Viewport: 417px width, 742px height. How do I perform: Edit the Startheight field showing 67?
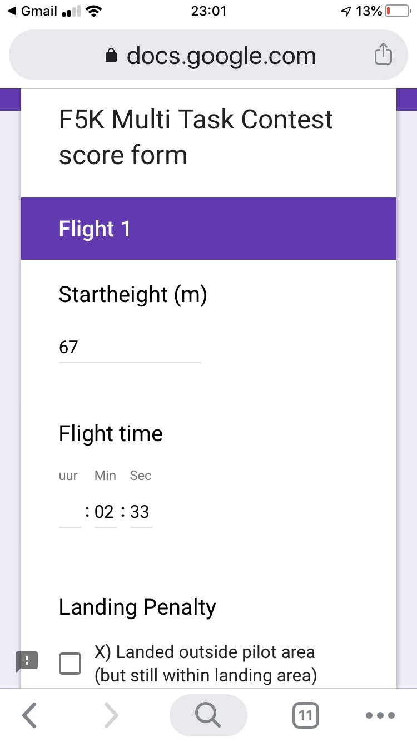click(130, 348)
